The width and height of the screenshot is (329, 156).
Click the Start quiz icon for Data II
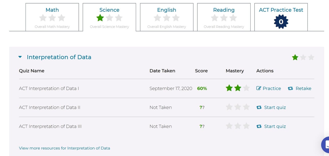pyautogui.click(x=259, y=107)
